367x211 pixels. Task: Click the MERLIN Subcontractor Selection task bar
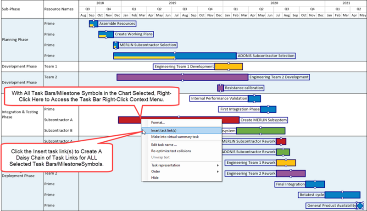[116, 45]
